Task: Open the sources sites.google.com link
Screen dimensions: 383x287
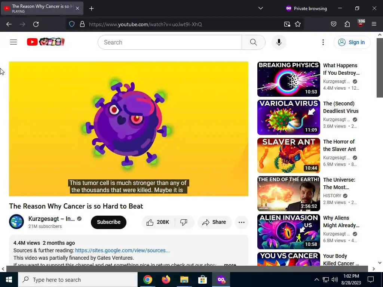Action: [x=122, y=250]
